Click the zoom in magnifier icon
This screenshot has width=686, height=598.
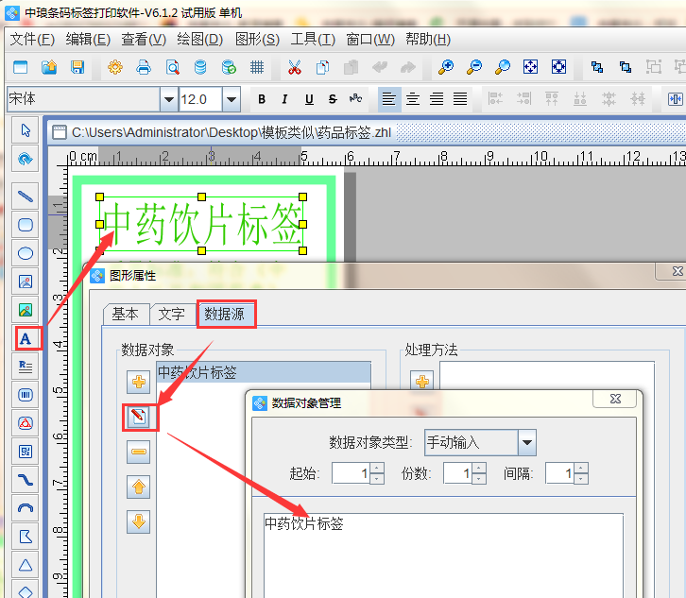click(x=446, y=67)
